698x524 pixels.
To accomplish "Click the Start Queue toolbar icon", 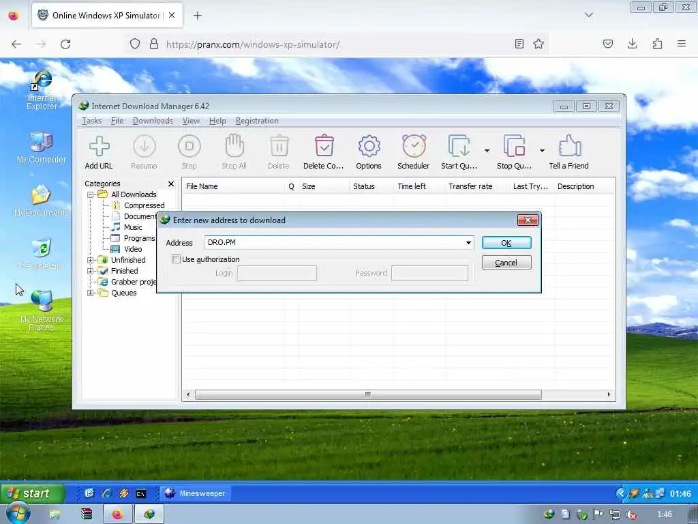I will click(459, 146).
